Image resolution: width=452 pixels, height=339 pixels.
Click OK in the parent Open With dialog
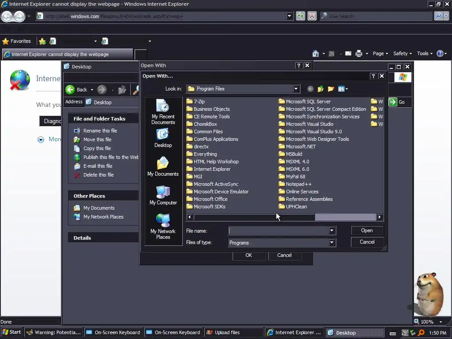pos(249,255)
